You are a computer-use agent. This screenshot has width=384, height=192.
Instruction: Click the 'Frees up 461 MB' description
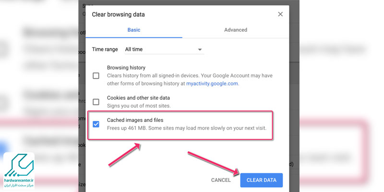[186, 129]
